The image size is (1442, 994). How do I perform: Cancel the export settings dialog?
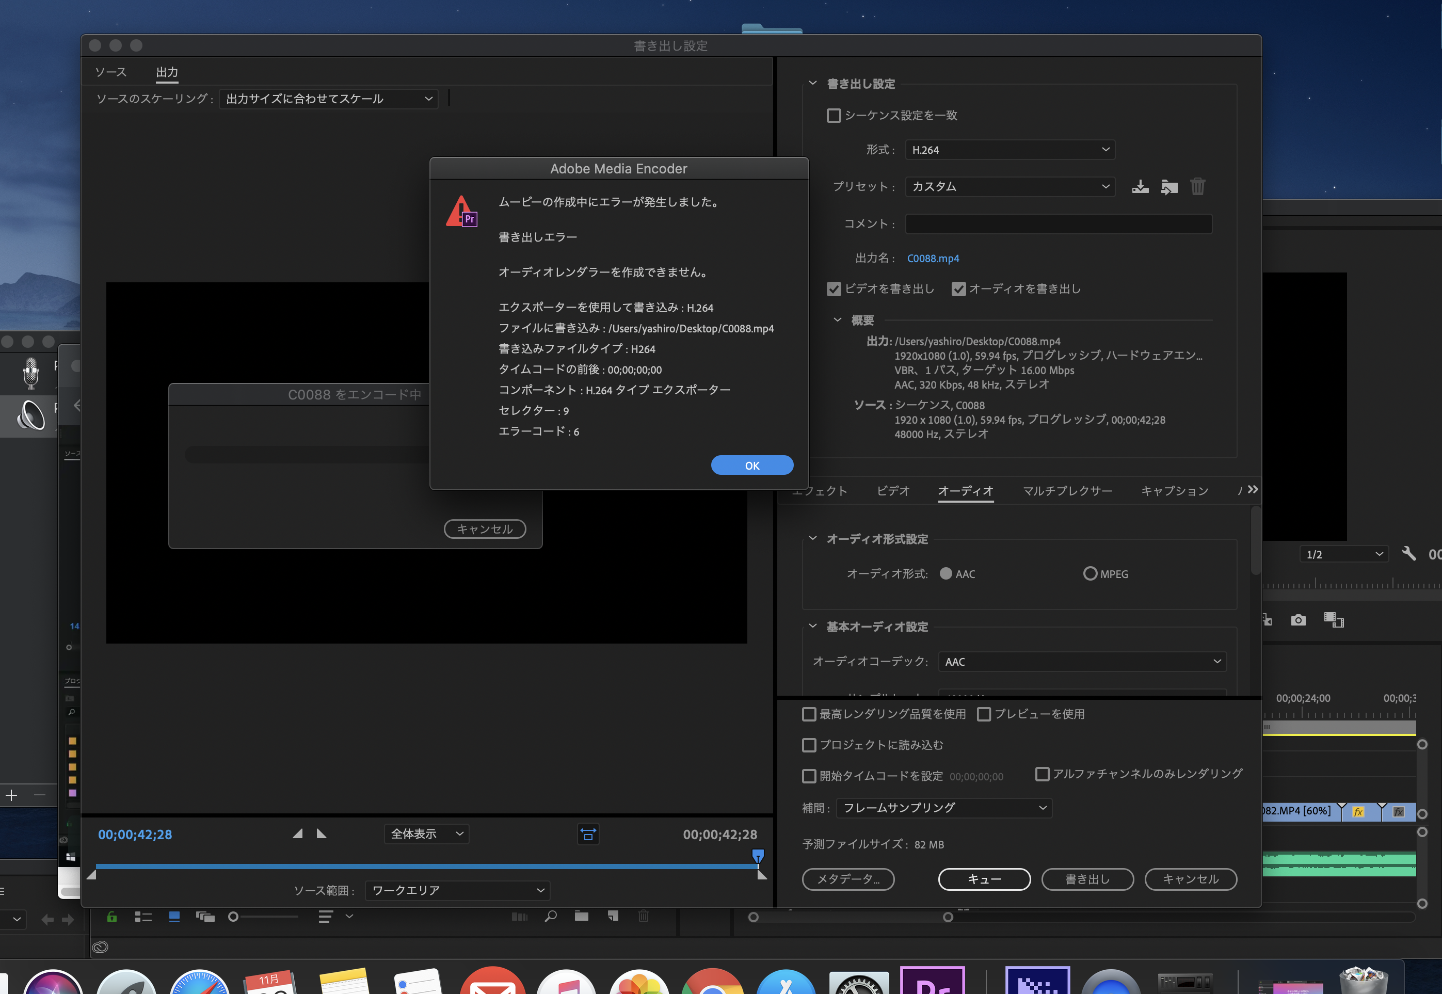[1191, 879]
